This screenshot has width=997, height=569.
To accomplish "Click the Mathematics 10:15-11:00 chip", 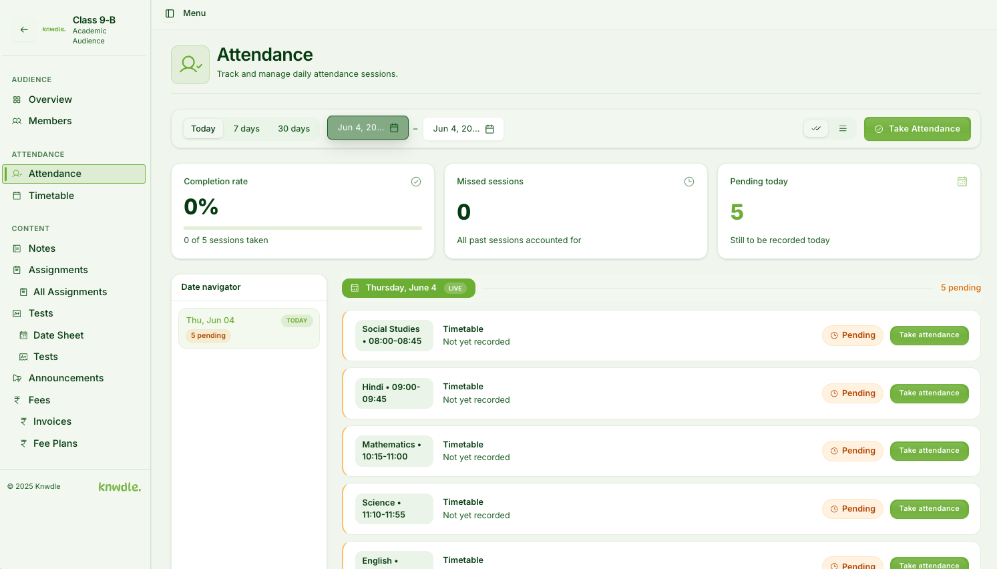I will (x=394, y=451).
